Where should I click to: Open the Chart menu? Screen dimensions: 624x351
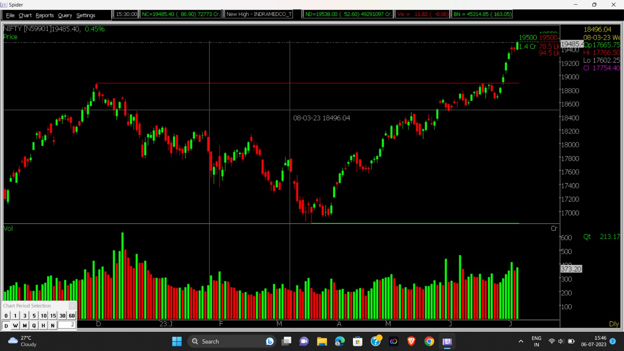click(25, 15)
